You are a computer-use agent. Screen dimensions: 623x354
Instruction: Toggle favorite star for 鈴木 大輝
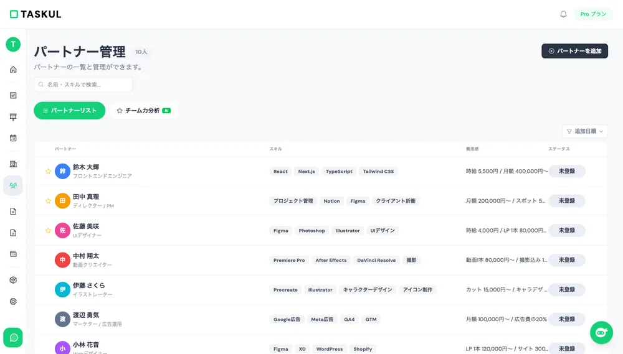click(x=48, y=171)
